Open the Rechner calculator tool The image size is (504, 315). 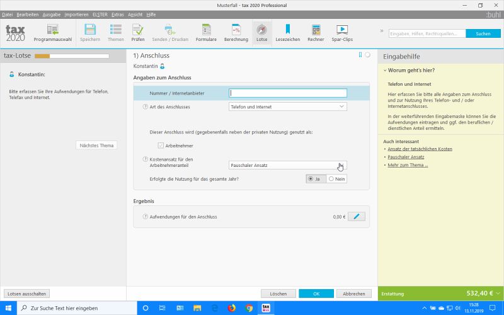coord(316,33)
